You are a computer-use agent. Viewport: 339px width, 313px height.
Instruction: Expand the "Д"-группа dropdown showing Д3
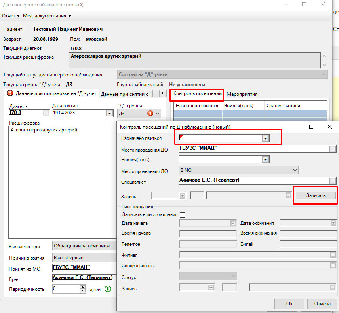pos(158,113)
